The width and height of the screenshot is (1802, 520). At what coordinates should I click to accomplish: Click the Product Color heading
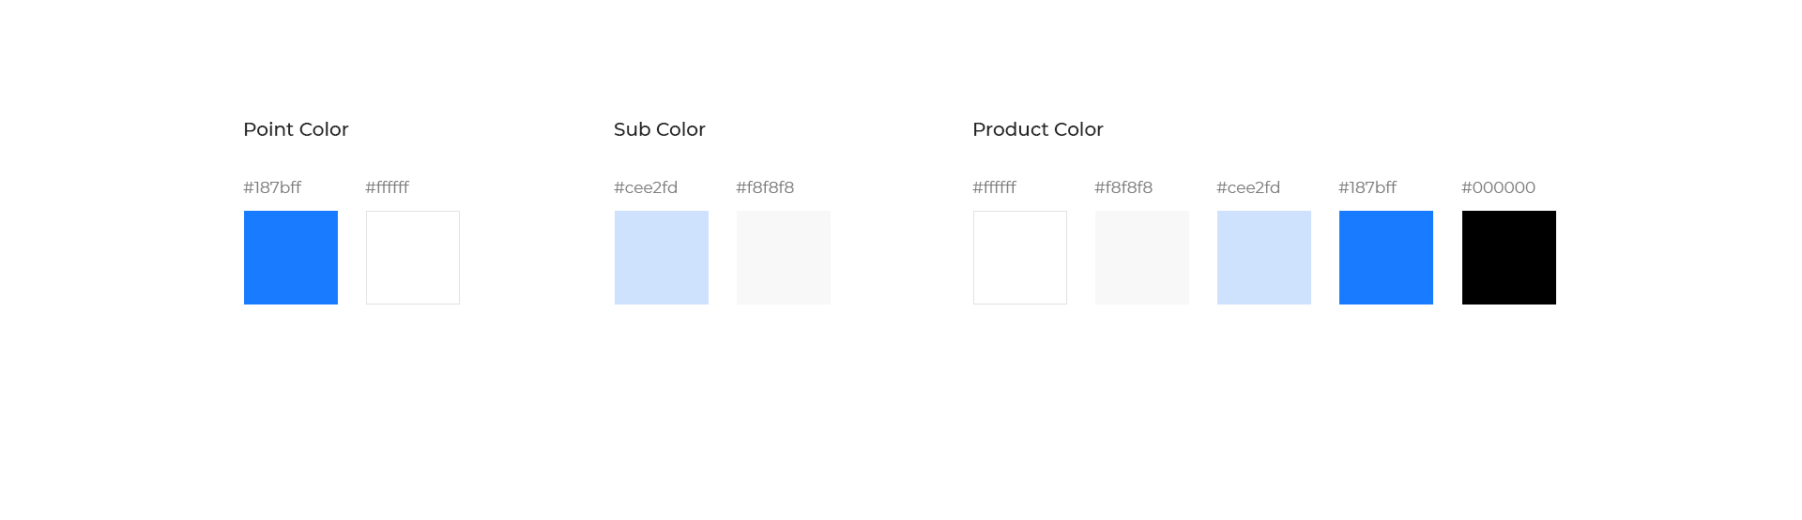(x=1038, y=129)
